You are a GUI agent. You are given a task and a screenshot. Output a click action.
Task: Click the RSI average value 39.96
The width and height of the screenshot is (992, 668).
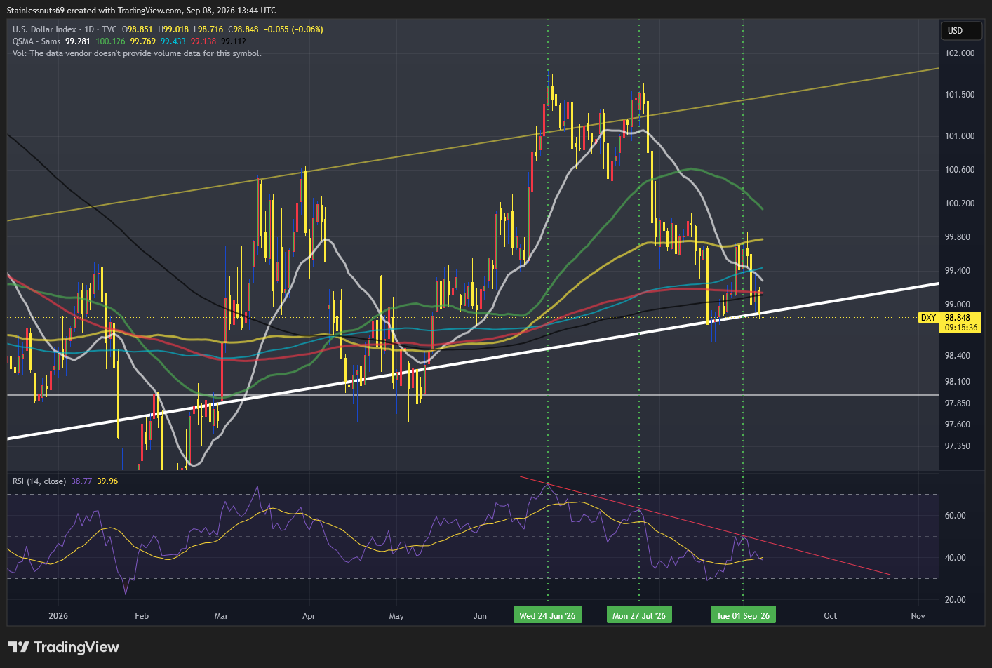click(x=108, y=481)
